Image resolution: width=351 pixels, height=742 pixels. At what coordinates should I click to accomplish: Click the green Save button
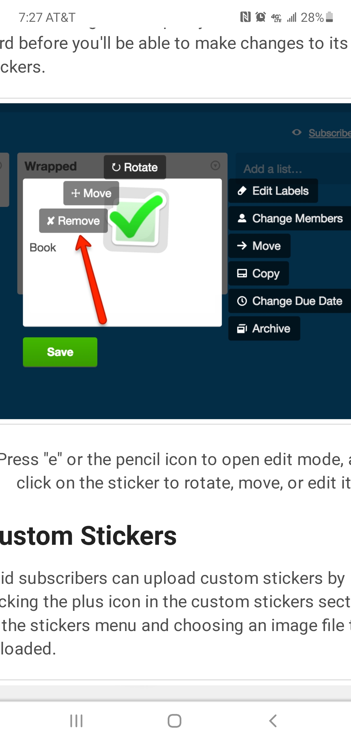click(60, 352)
